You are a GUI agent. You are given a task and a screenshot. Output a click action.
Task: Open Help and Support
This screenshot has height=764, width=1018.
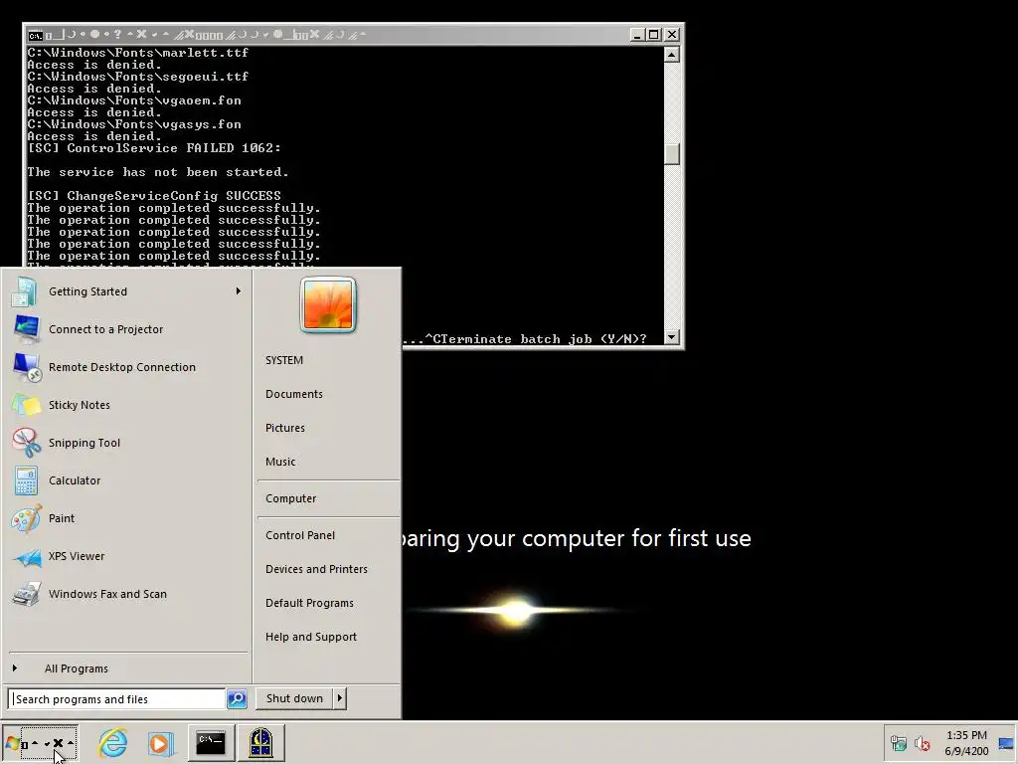(311, 637)
